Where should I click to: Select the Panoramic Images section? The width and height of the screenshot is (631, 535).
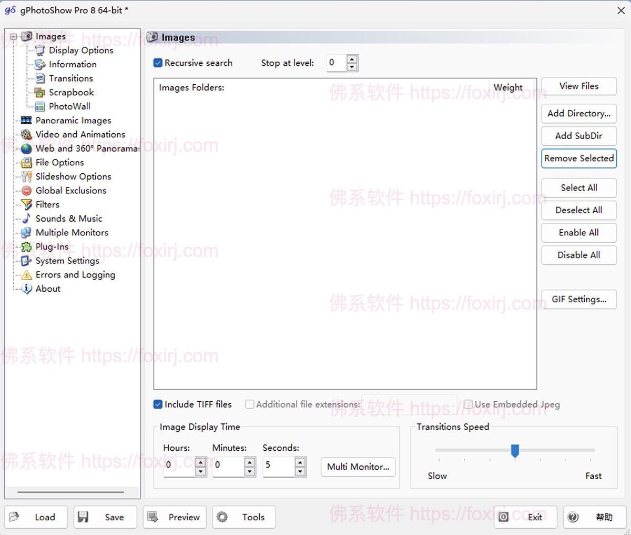pyautogui.click(x=73, y=120)
